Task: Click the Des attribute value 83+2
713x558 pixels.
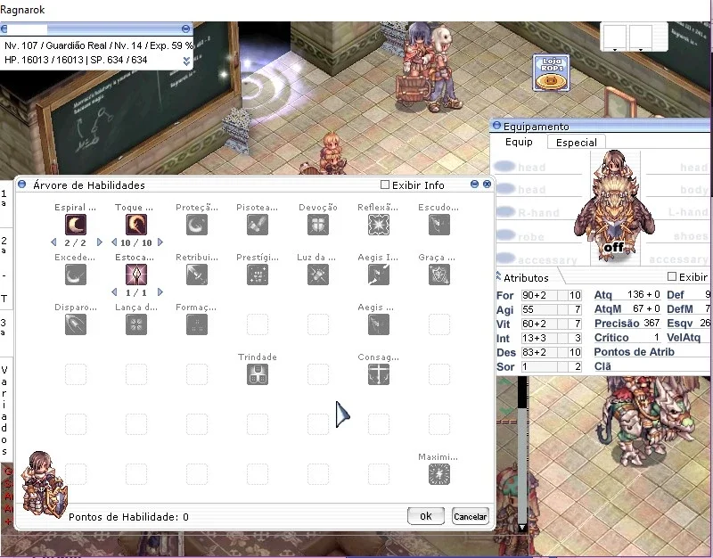Action: (x=539, y=352)
